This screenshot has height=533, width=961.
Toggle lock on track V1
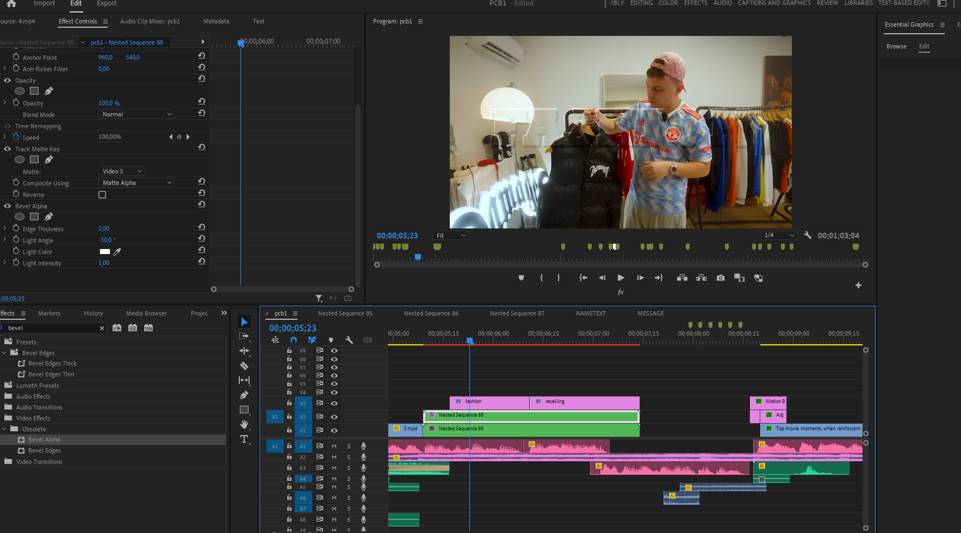pyautogui.click(x=289, y=430)
